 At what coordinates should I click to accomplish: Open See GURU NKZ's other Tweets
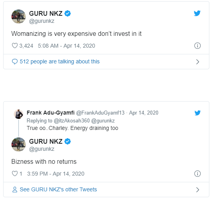tap(58, 189)
